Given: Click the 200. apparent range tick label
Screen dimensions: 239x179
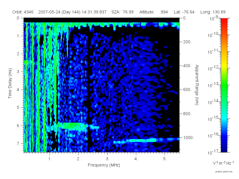Looking at the screenshot, I should click(188, 42).
